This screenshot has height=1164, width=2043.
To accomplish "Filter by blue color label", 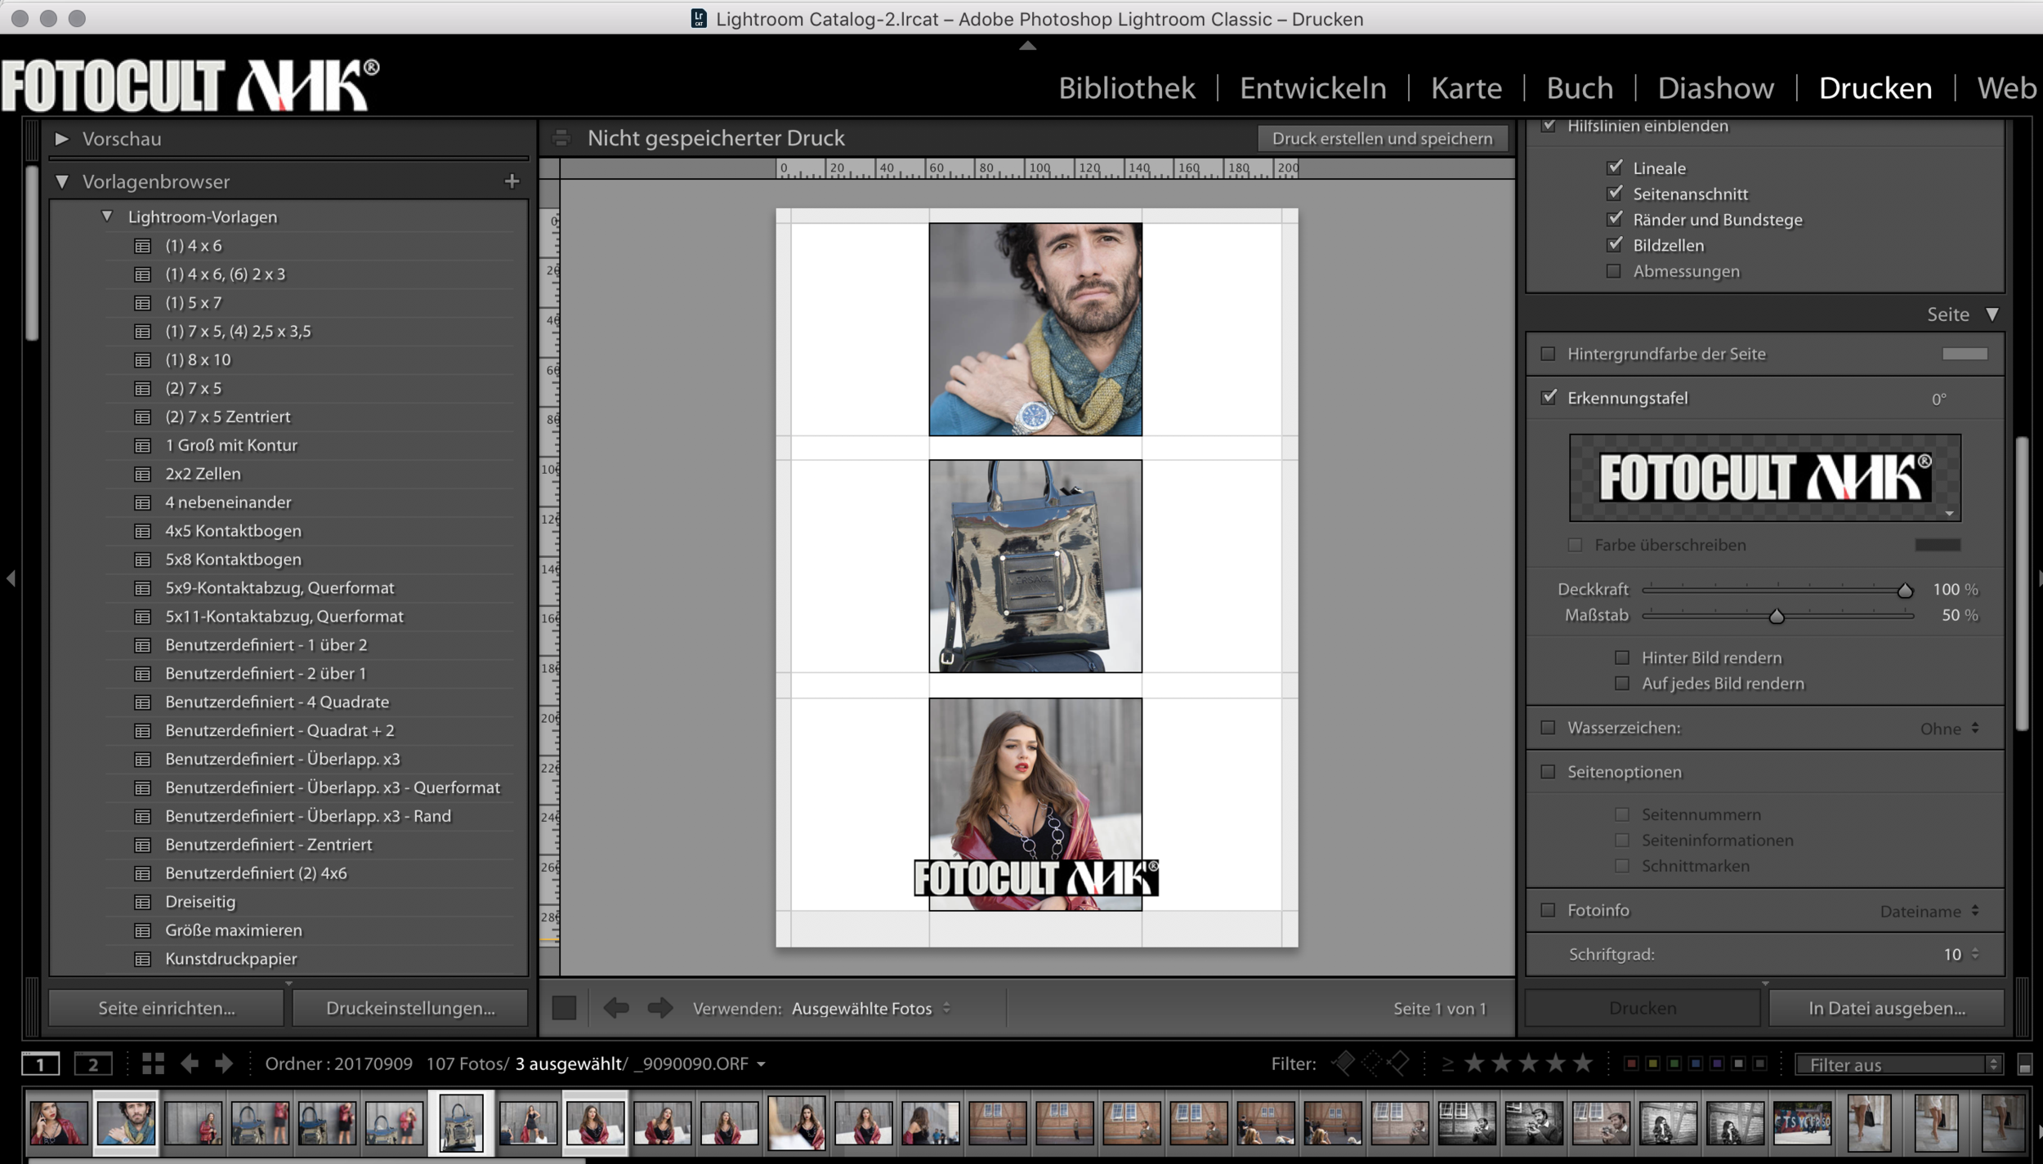I will (x=1696, y=1064).
